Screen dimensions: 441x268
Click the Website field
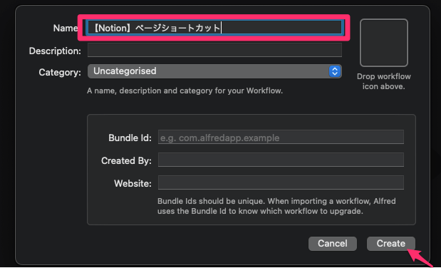pos(281,182)
